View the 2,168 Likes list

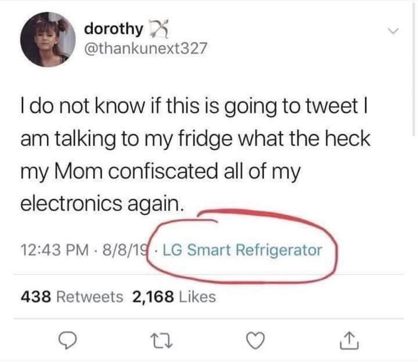point(174,297)
